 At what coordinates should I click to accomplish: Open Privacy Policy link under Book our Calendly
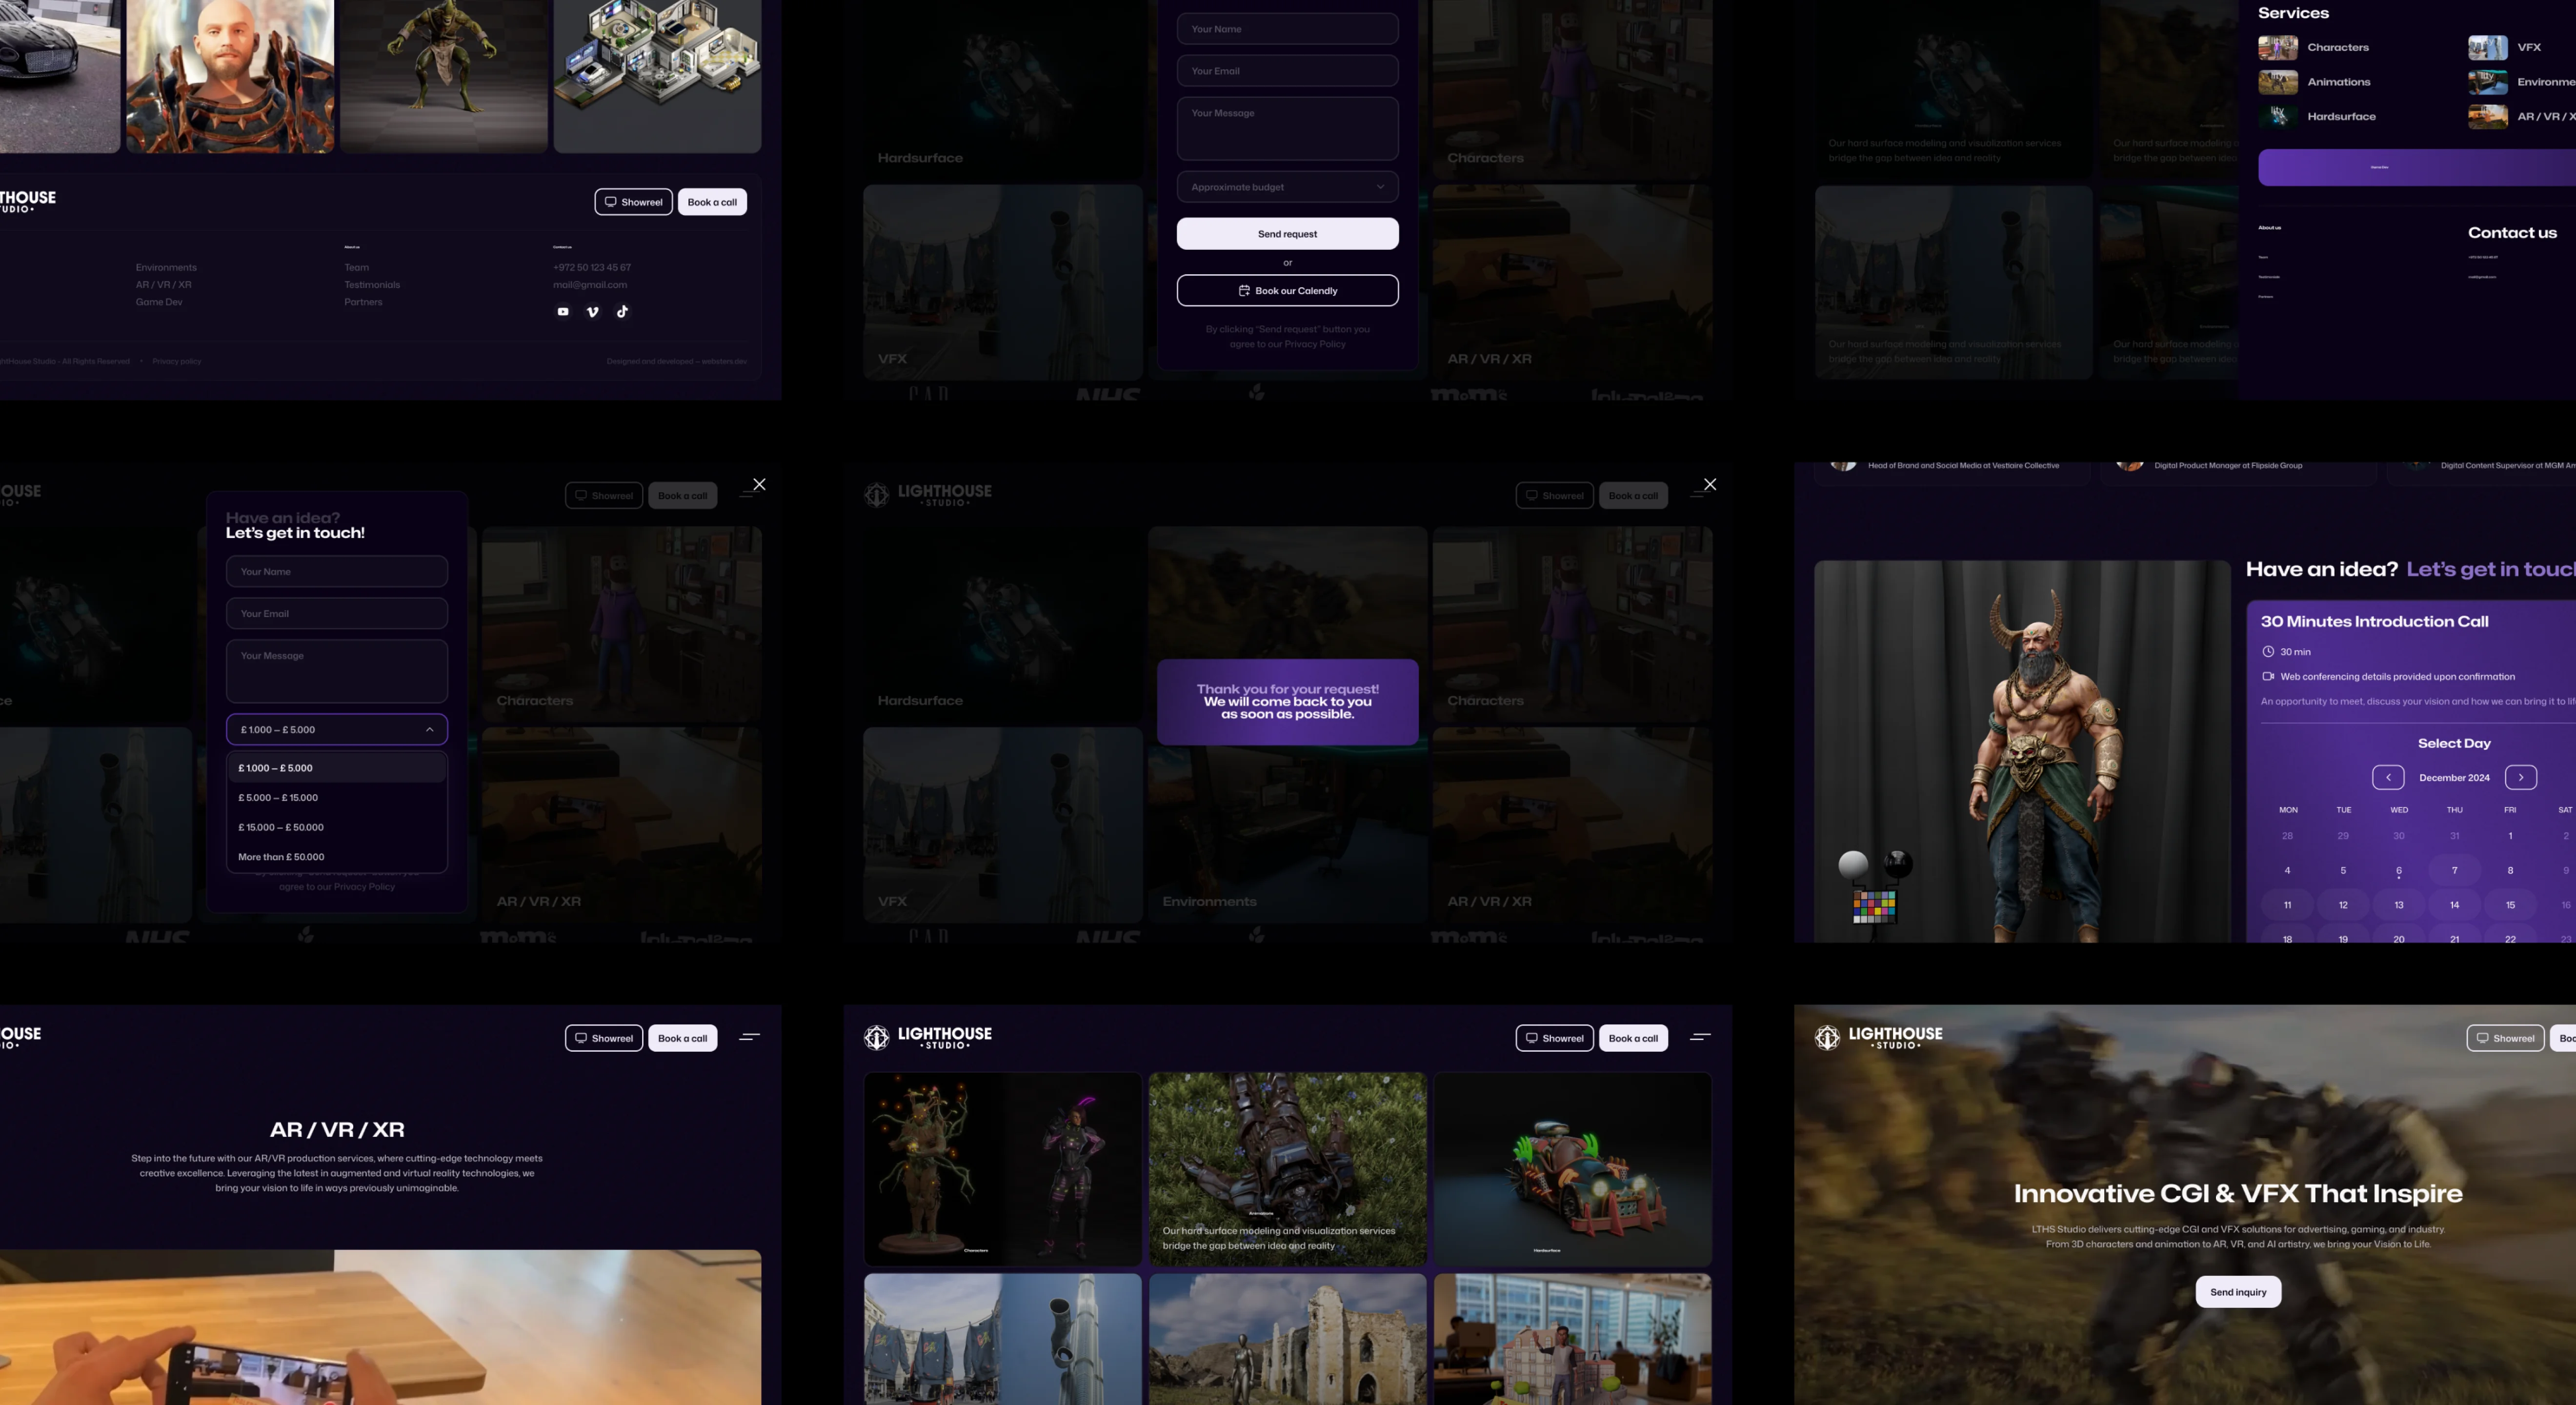click(x=1315, y=344)
